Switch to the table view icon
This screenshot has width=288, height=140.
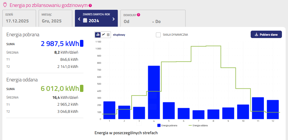(108, 35)
